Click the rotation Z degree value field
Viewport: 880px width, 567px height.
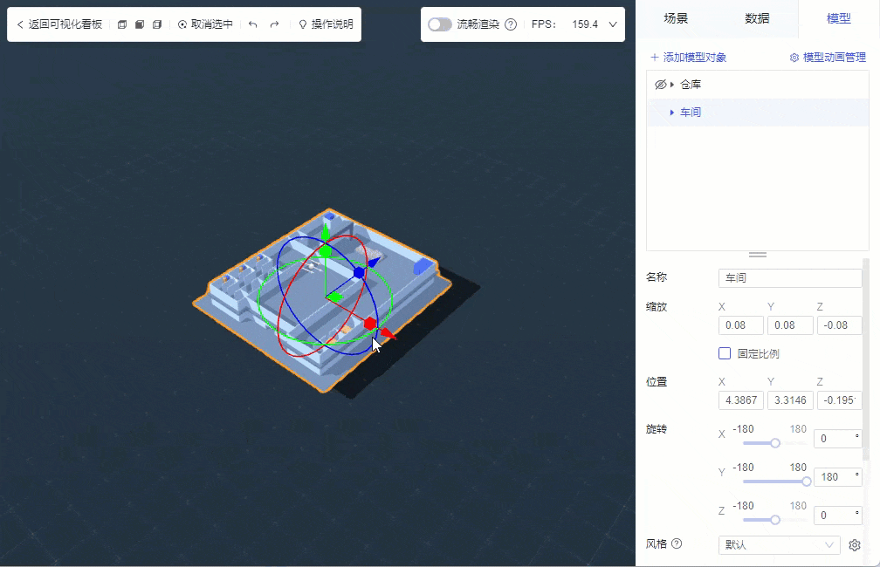pyautogui.click(x=837, y=515)
